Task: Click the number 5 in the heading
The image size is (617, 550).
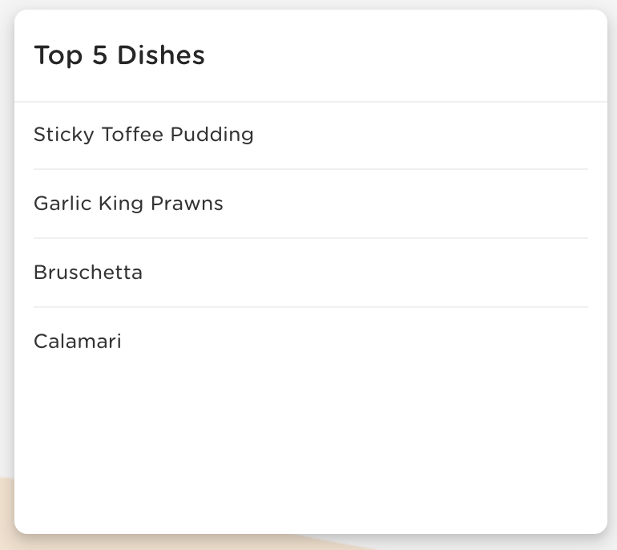Action: tap(100, 55)
